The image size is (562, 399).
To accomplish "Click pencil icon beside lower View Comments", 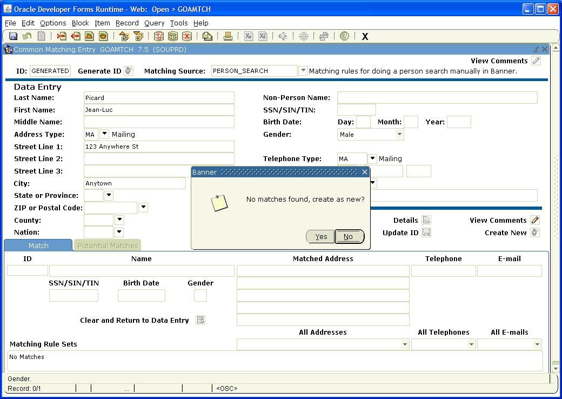I will [x=535, y=220].
